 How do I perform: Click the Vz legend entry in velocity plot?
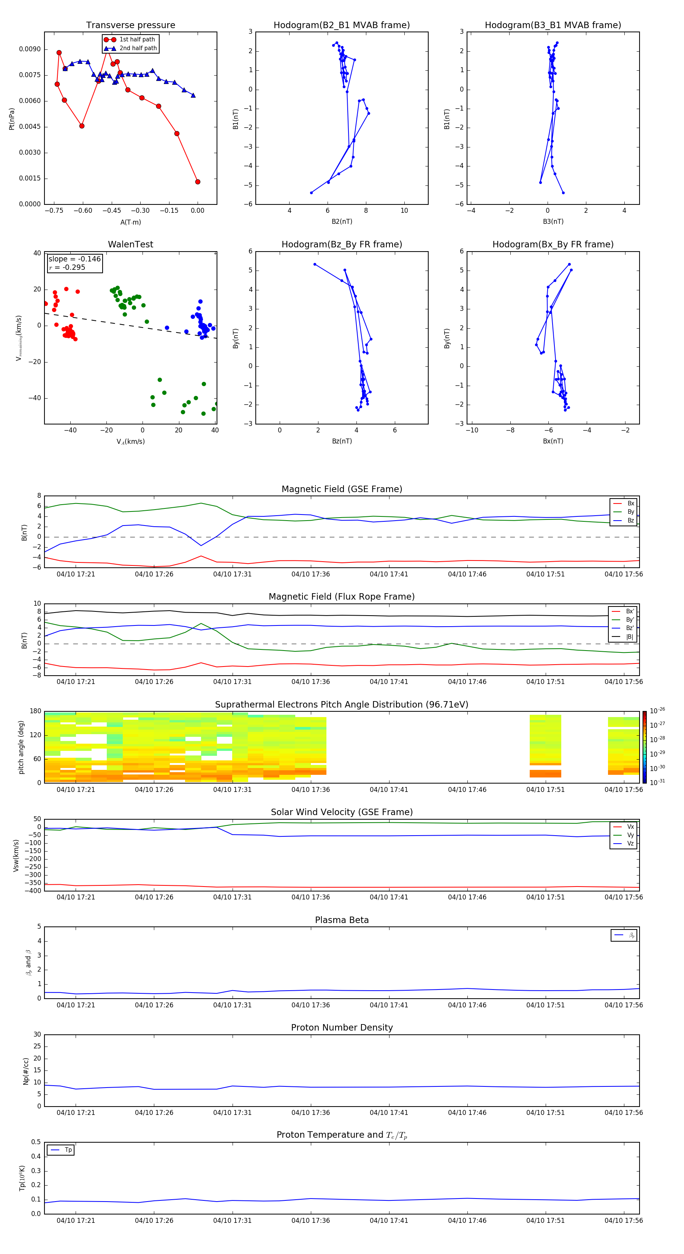624,844
